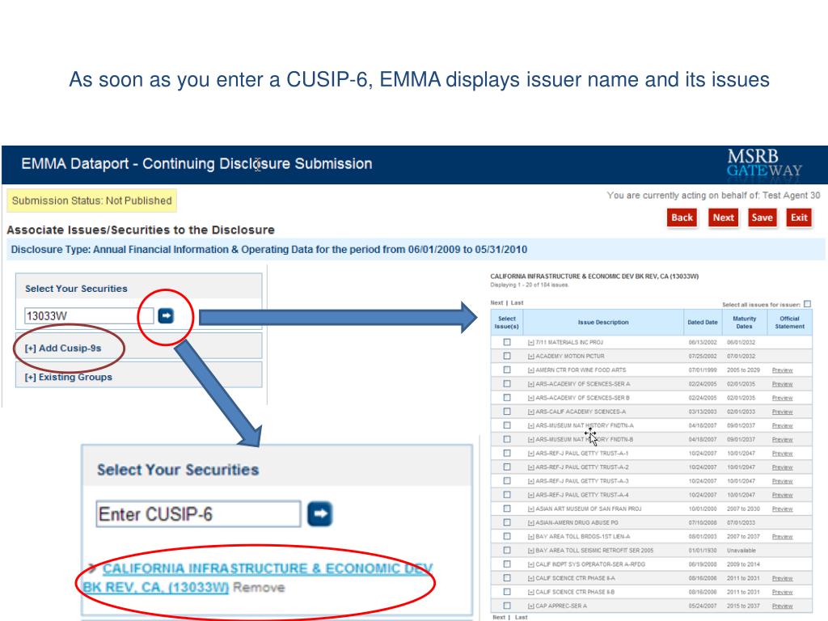Screen dimensions: 828x621
Task: Click the blue arrow beside the 13033W field
Action: click(166, 316)
